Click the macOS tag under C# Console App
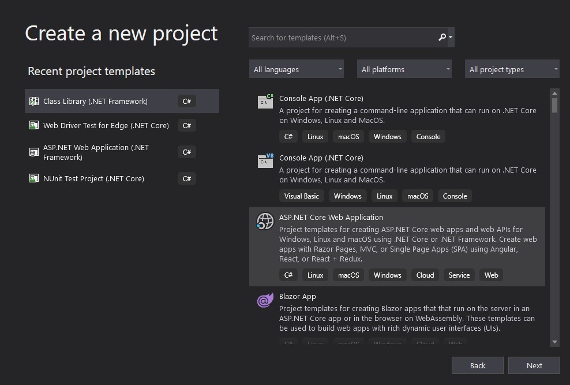 click(348, 137)
